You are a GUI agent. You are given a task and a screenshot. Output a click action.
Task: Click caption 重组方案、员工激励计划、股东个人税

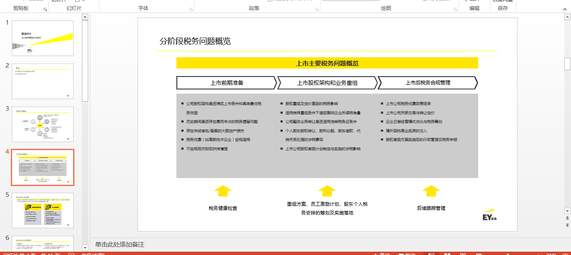tap(327, 204)
